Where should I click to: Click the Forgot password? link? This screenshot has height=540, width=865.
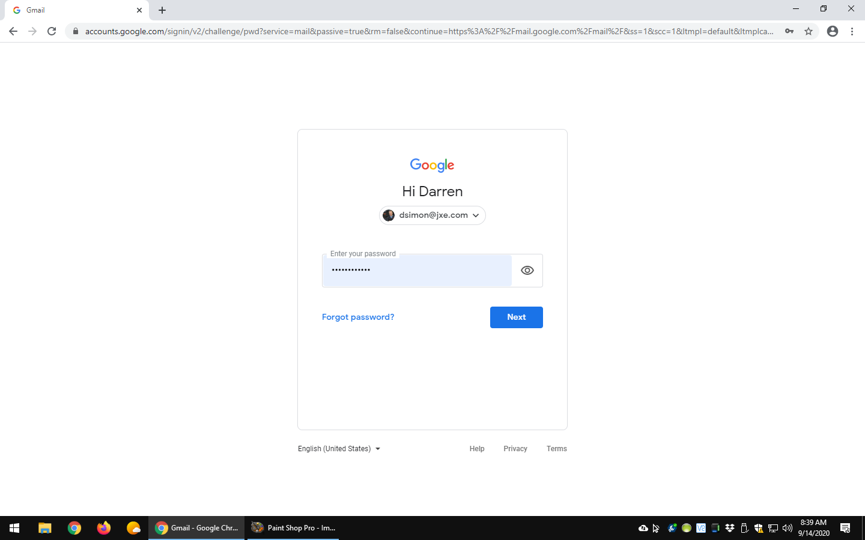pos(358,317)
